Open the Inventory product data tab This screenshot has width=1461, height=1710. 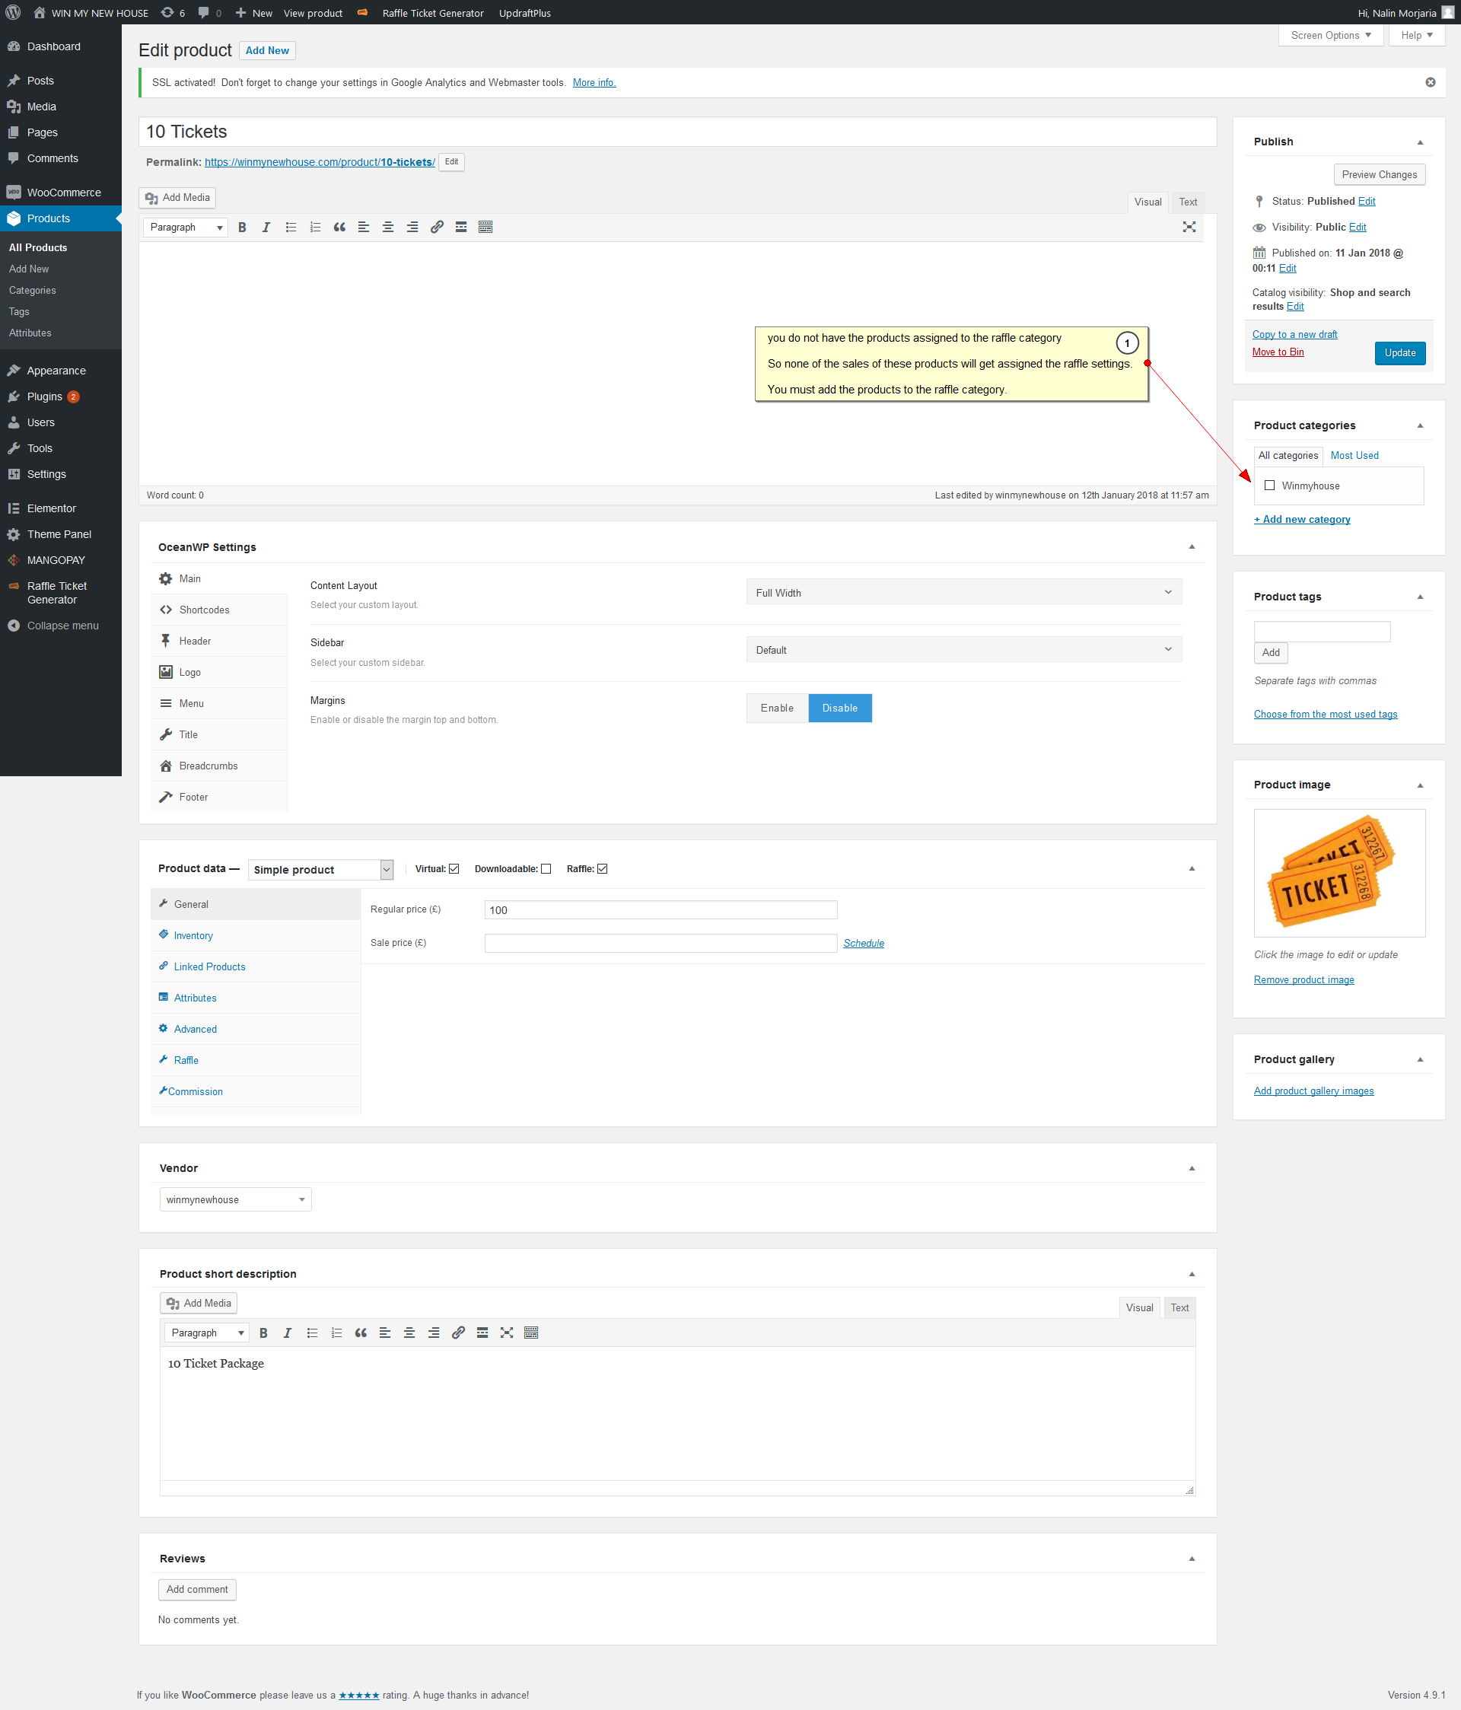pyautogui.click(x=193, y=936)
